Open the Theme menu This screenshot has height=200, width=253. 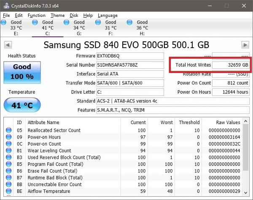(x=57, y=16)
